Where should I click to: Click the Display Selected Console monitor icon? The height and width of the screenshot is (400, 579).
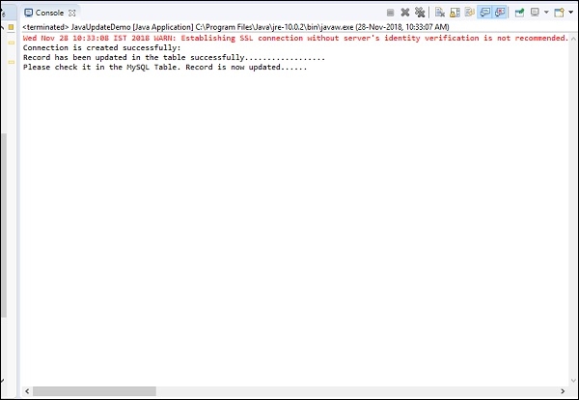534,13
